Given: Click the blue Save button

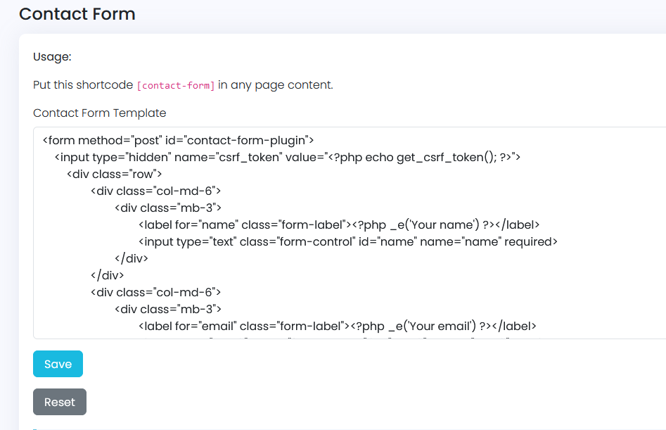Looking at the screenshot, I should [58, 364].
